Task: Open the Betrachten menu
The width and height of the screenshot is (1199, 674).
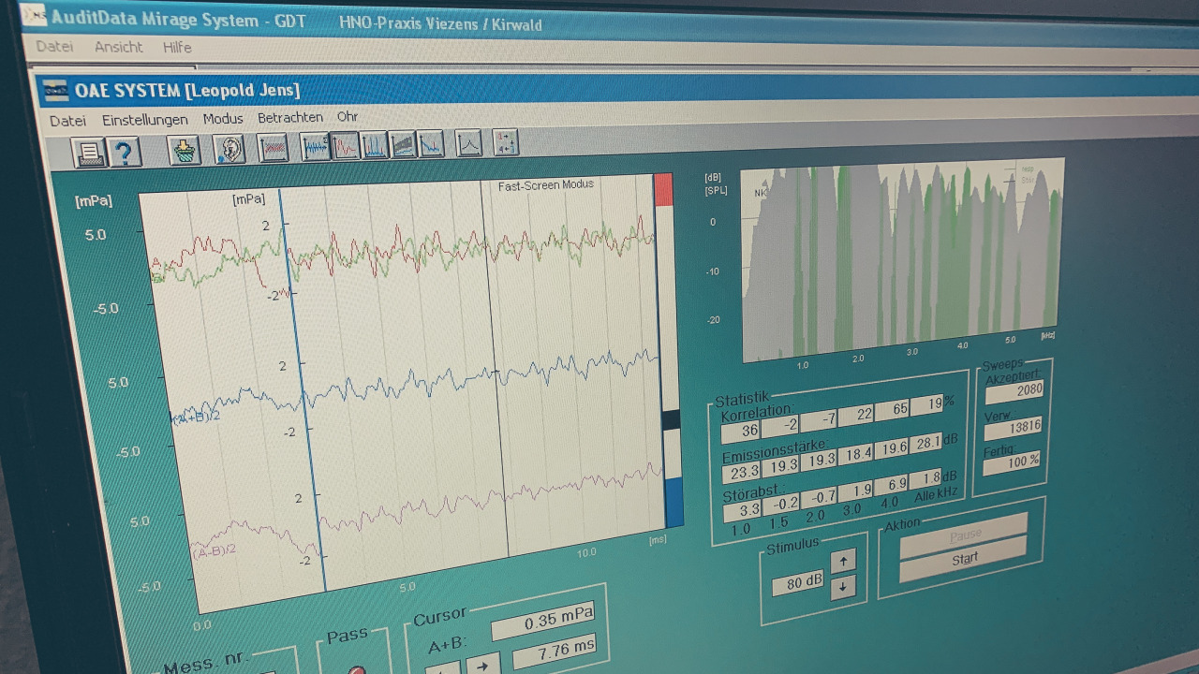Action: click(290, 118)
